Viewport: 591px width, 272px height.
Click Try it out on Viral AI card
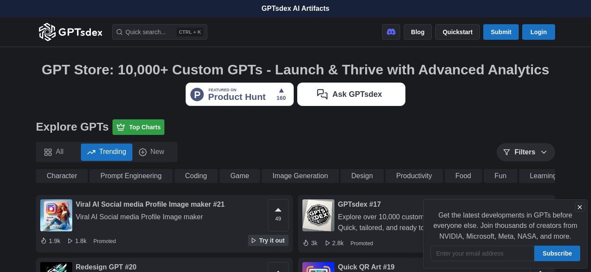[268, 240]
